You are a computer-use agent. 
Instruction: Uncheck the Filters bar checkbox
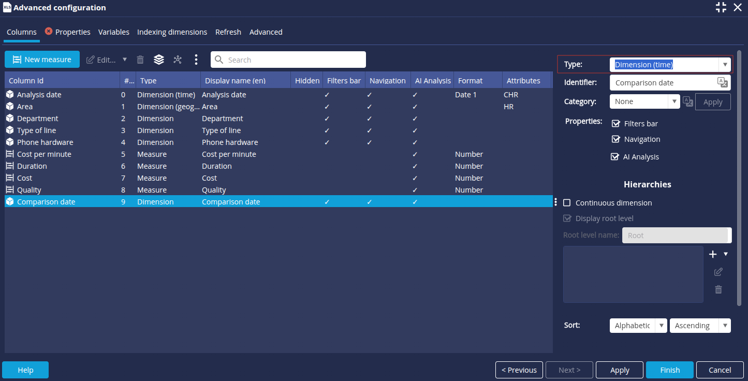(615, 124)
